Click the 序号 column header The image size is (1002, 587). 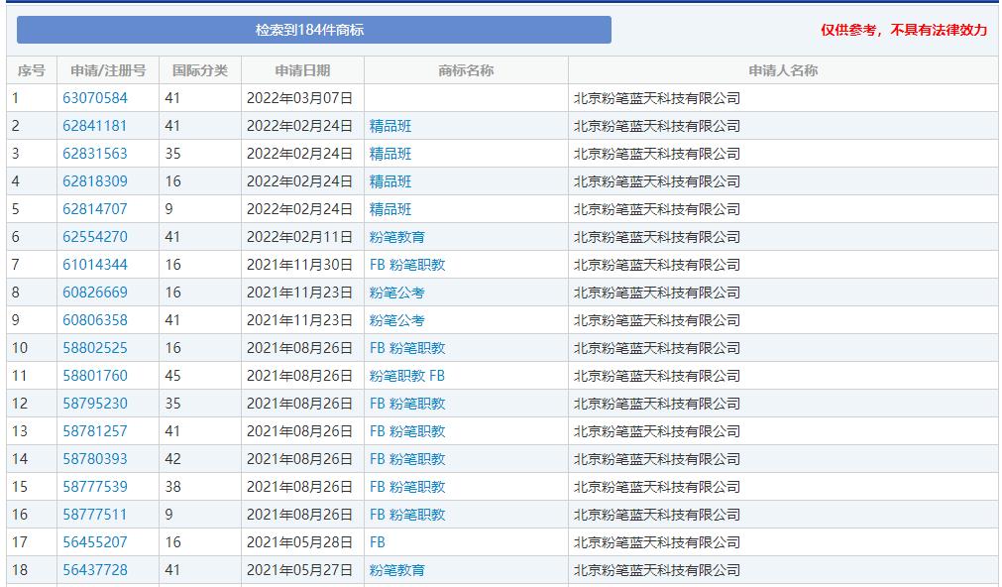click(32, 70)
